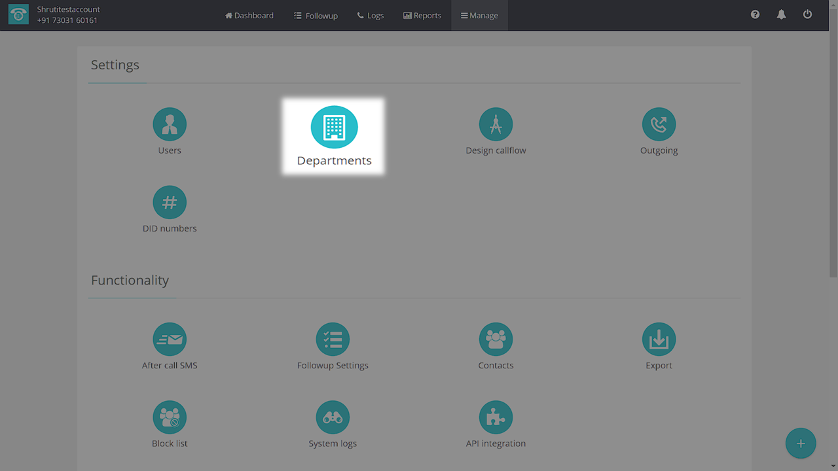Open notifications bell icon
This screenshot has width=838, height=471.
[781, 14]
